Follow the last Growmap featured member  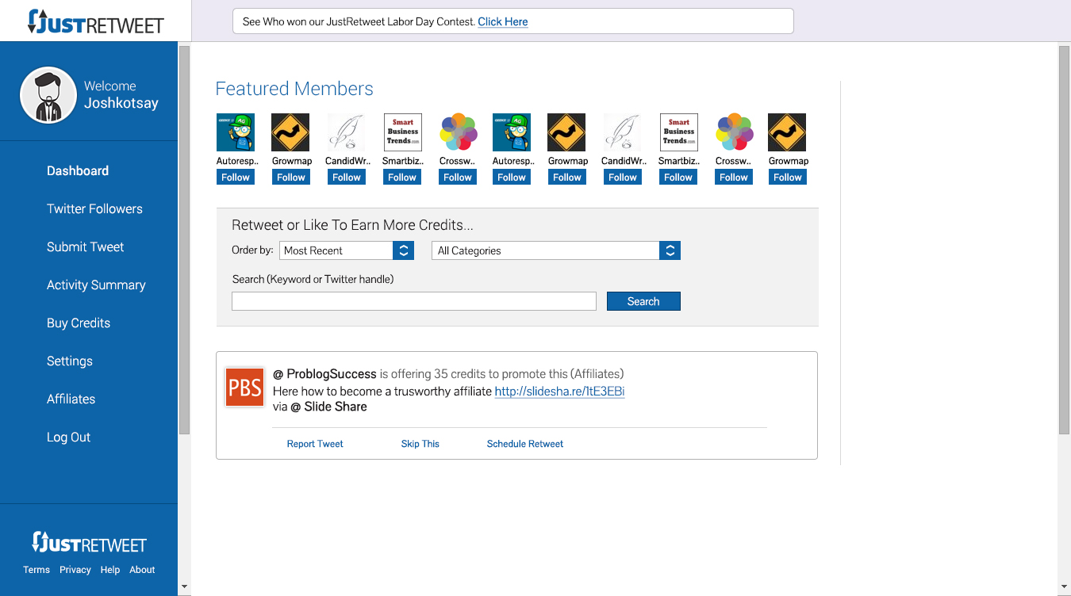coord(788,178)
